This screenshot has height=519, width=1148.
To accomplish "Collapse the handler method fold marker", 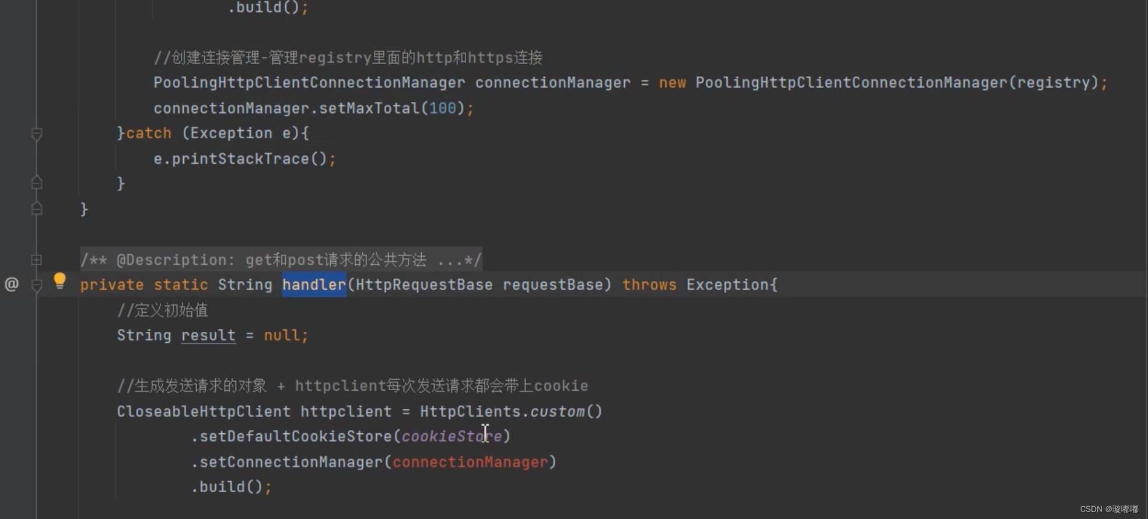I will click(36, 285).
